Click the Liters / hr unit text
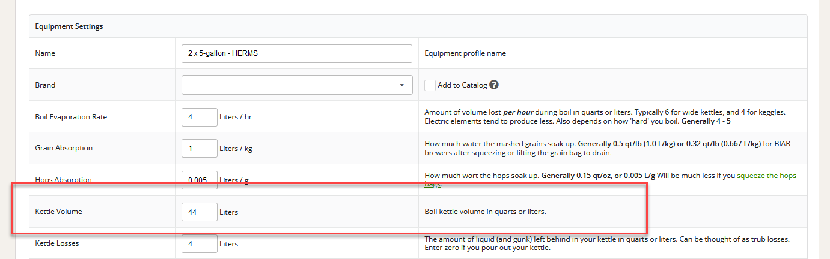Viewport: 830px width, 259px height. [236, 117]
